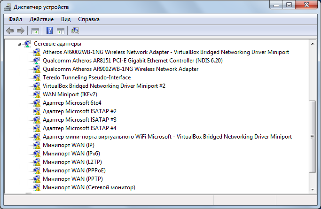Open the Help question-mark toolbar icon
Screen dimensions: 321x209
(49, 31)
